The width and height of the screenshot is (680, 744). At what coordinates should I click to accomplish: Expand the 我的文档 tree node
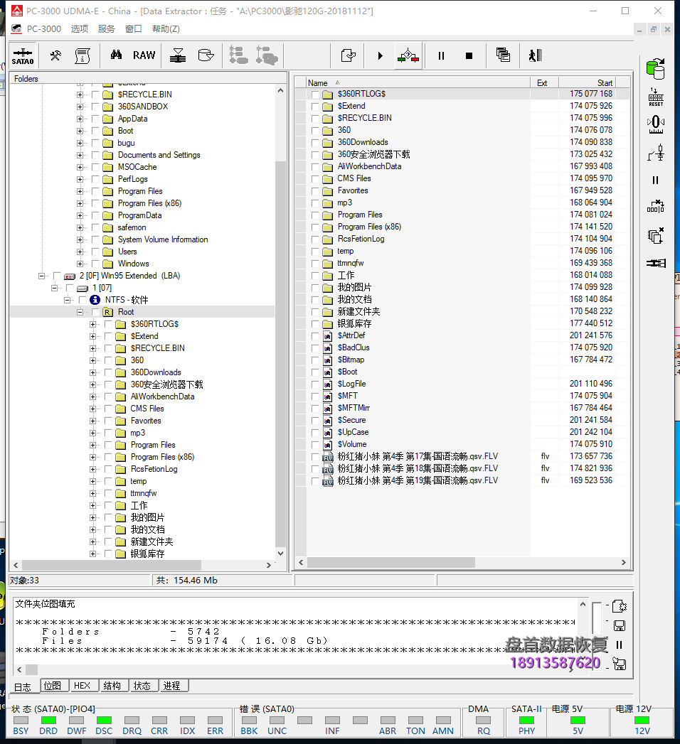(x=92, y=529)
